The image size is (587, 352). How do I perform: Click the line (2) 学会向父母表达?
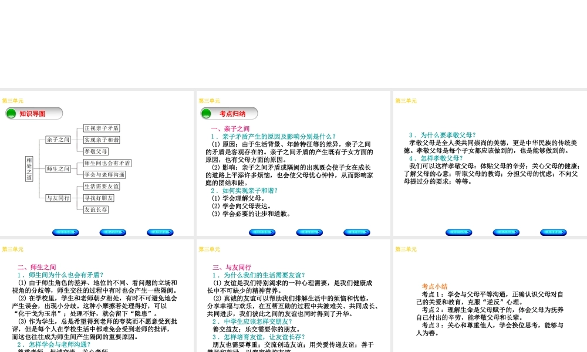tap(241, 206)
